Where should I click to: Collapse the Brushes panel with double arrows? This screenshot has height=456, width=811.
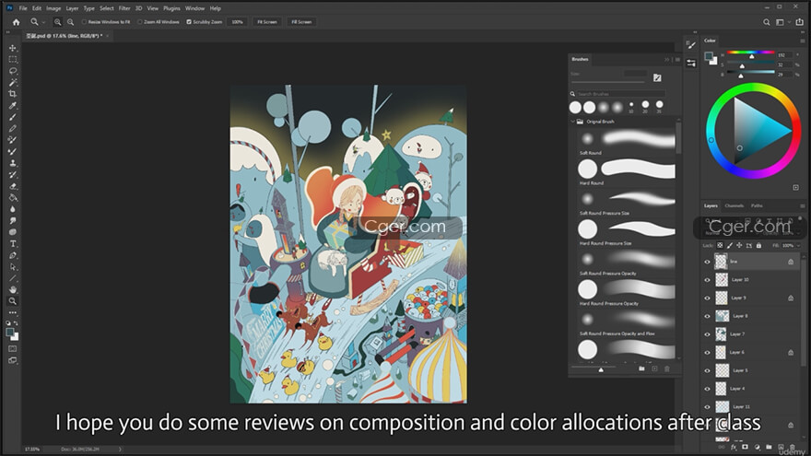[x=666, y=60]
